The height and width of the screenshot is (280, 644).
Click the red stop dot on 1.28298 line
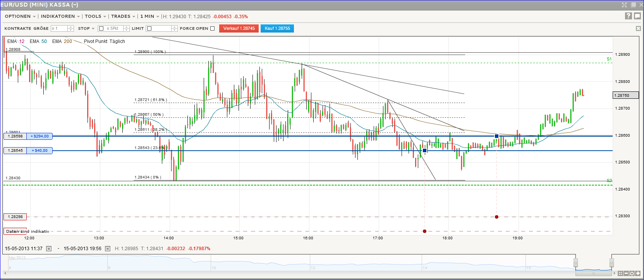point(496,216)
